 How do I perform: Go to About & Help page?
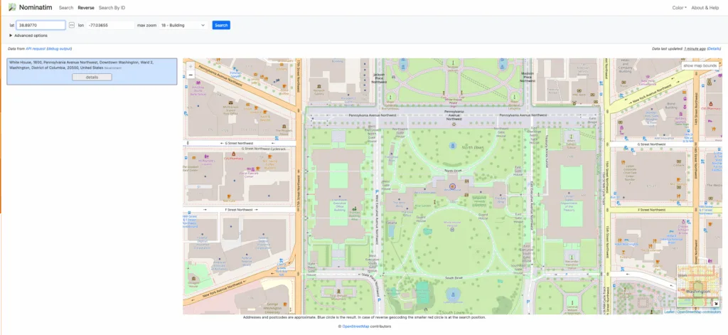(705, 7)
